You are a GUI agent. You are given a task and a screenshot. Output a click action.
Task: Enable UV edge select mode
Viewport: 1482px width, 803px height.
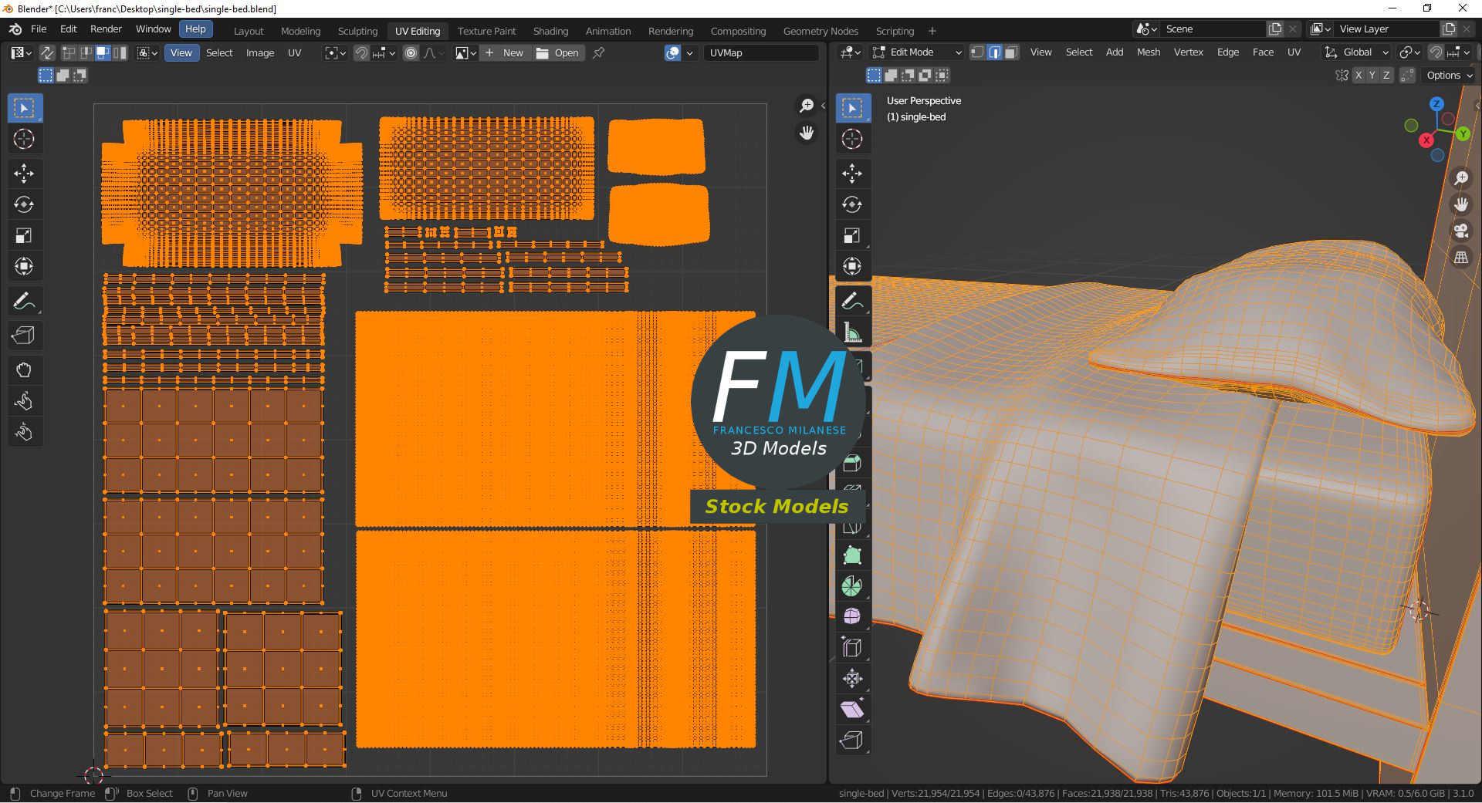(x=86, y=52)
